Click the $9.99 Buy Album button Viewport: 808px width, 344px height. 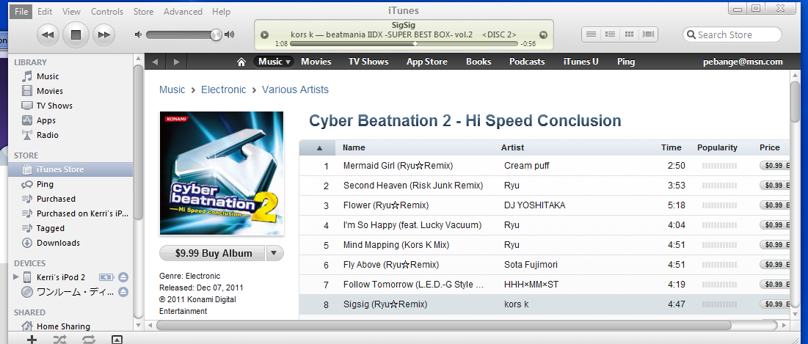click(214, 253)
